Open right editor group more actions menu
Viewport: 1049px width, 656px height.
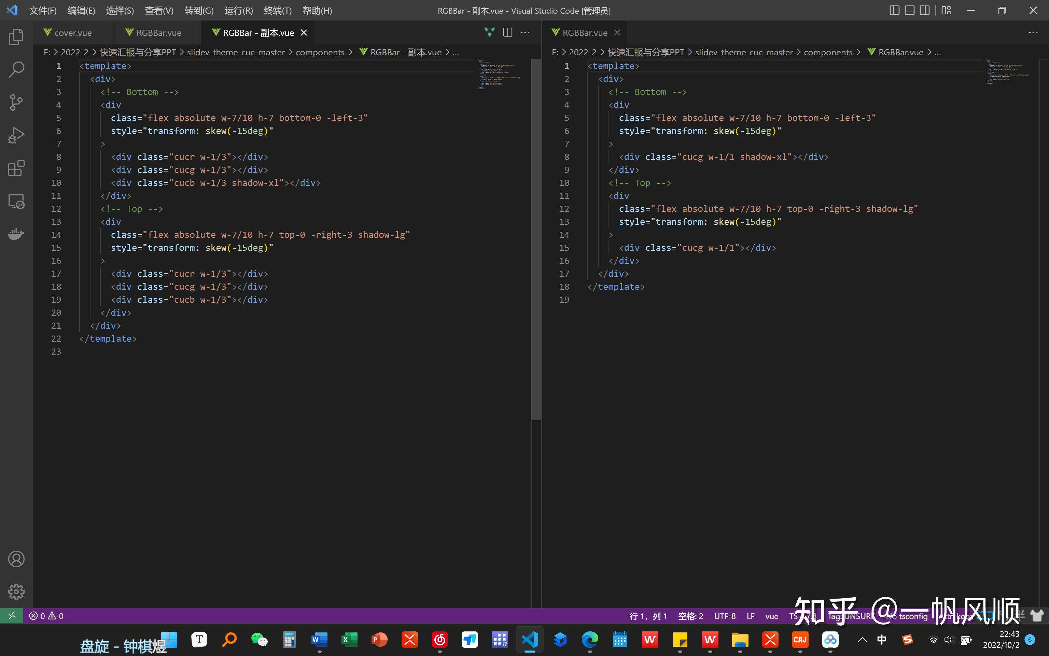pos(1033,32)
